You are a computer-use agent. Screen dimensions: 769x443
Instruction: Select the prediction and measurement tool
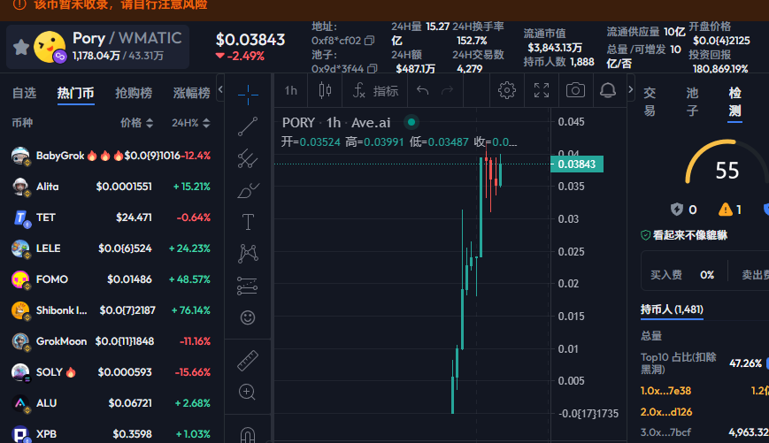click(x=248, y=286)
